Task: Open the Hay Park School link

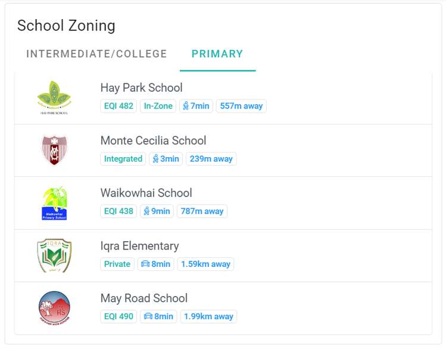Action: 141,88
